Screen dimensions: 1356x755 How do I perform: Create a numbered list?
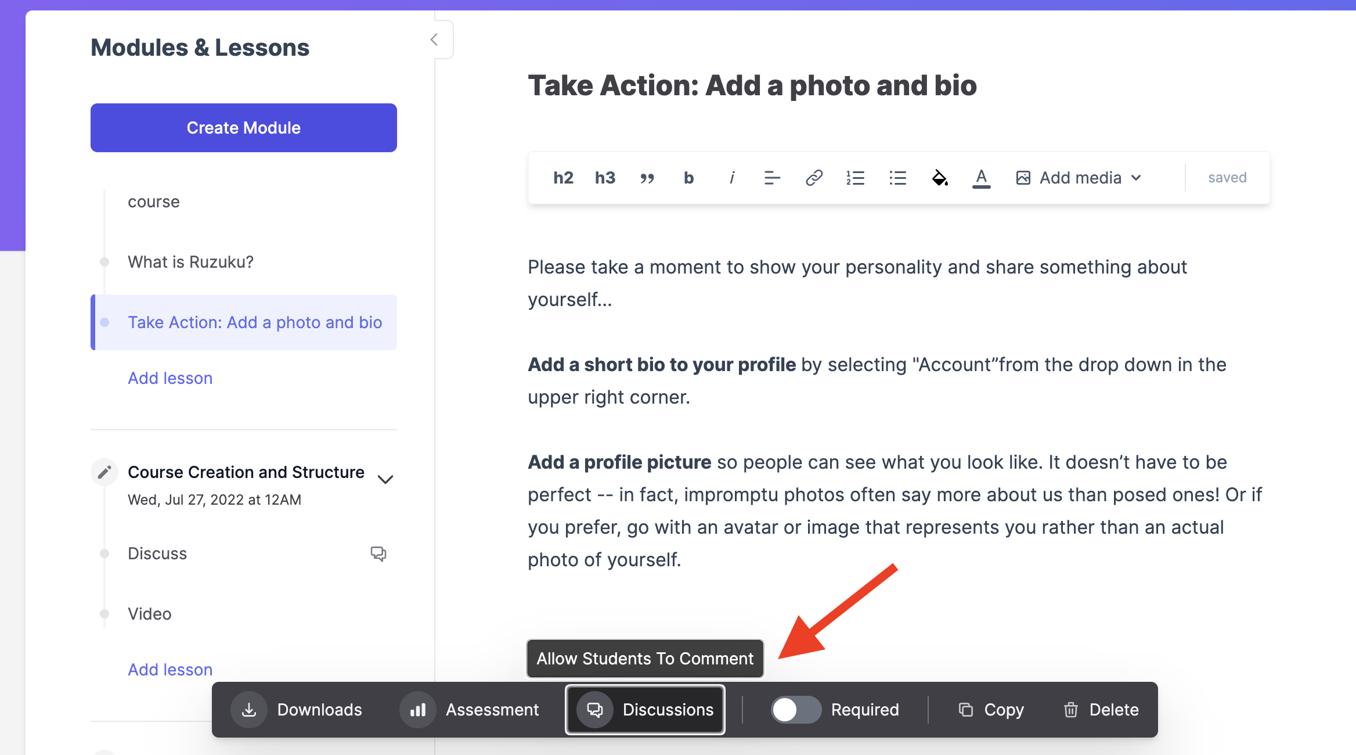coord(855,178)
